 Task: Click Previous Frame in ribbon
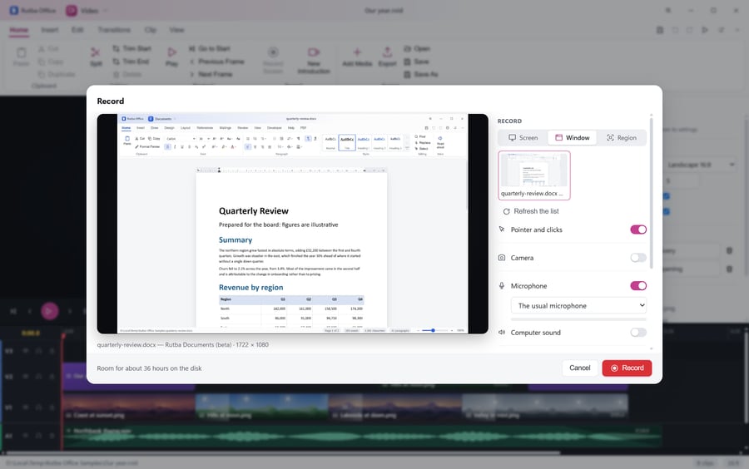point(216,62)
